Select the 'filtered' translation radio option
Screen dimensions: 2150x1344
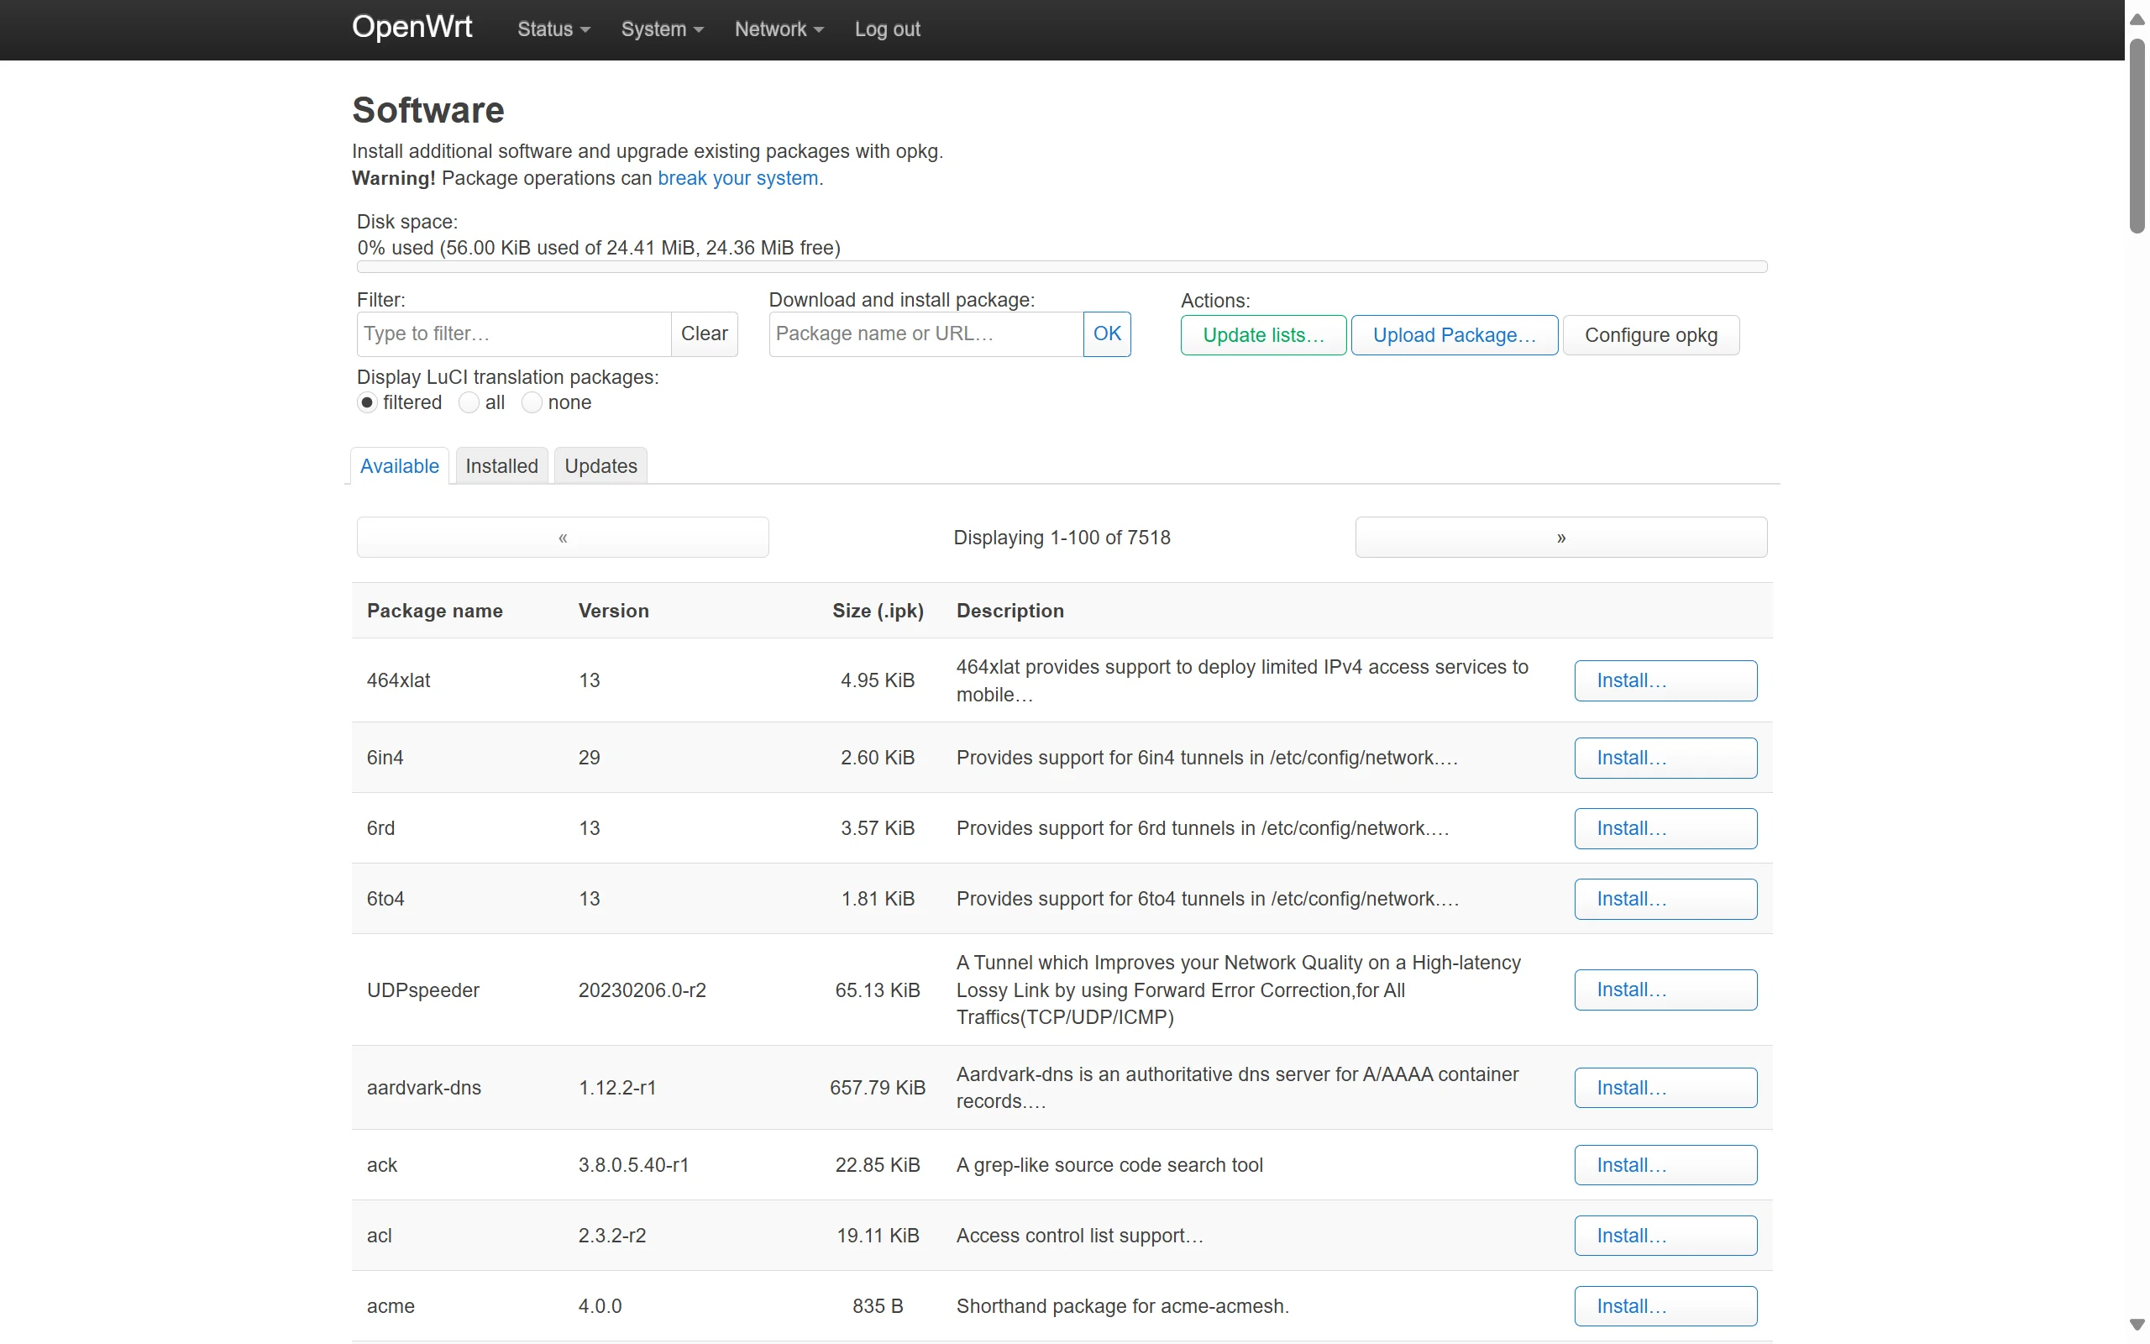tap(367, 402)
